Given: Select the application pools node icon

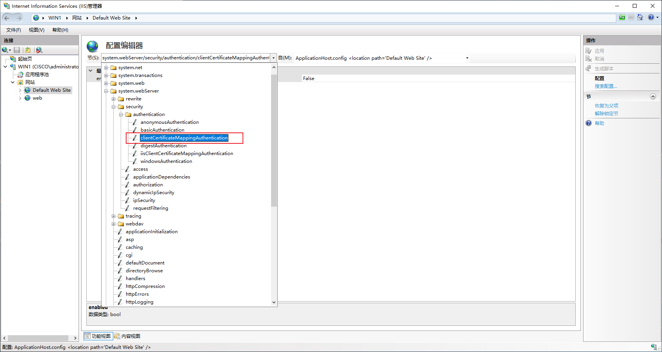Looking at the screenshot, I should click(x=21, y=75).
